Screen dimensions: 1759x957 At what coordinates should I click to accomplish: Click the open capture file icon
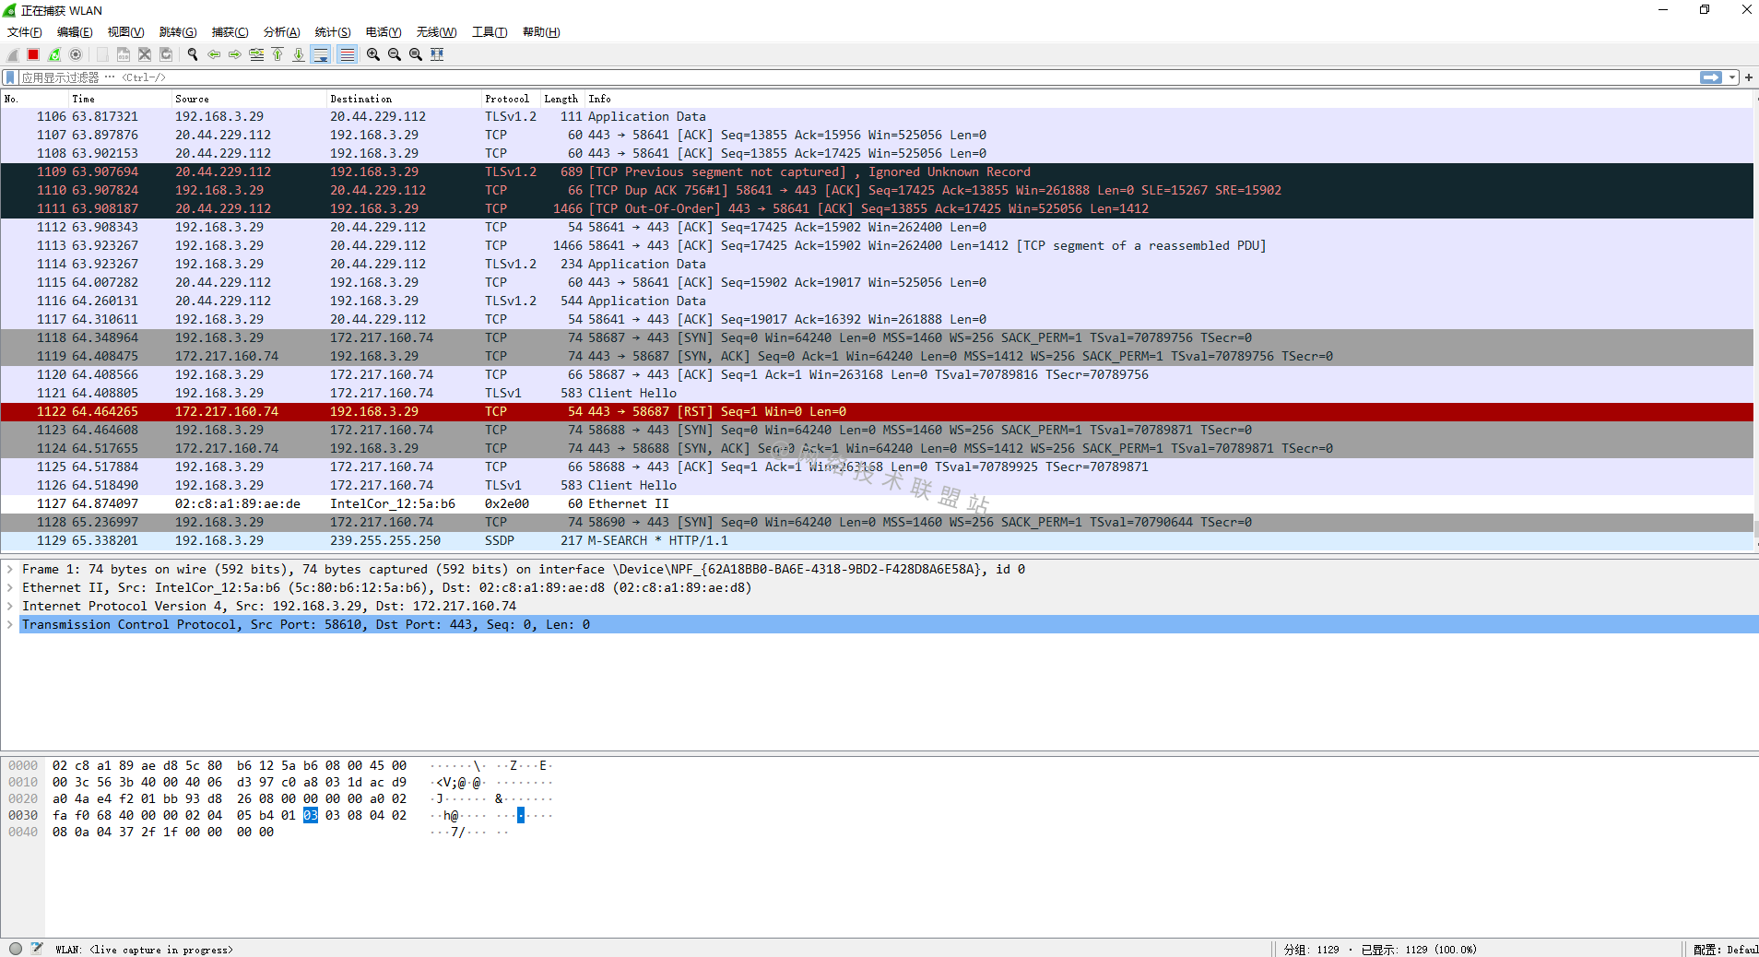pyautogui.click(x=101, y=54)
